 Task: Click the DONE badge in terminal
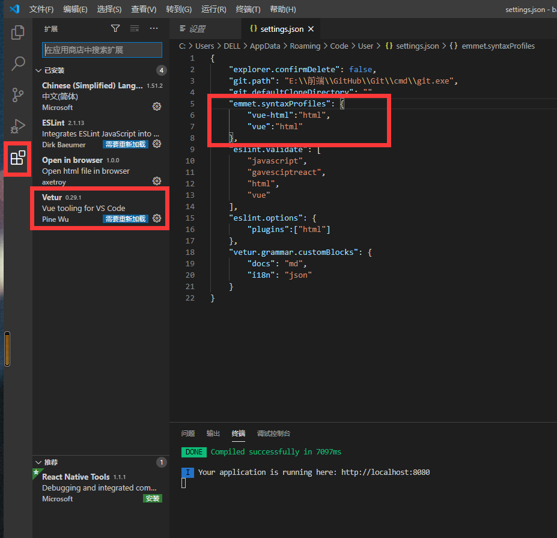click(194, 452)
